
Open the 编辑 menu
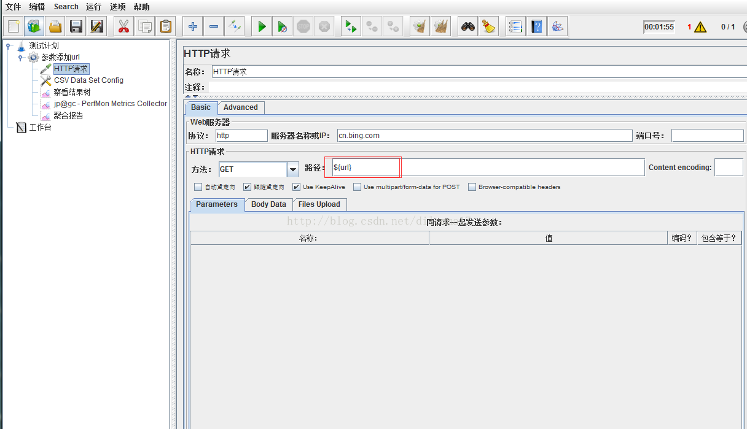(x=37, y=7)
